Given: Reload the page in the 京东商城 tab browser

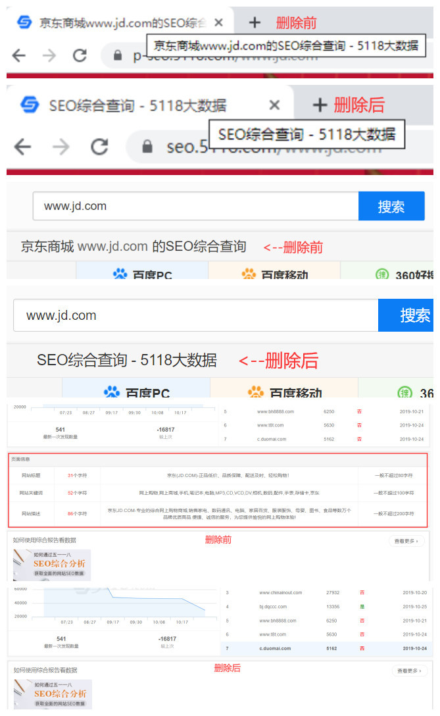Looking at the screenshot, I should click(x=80, y=56).
